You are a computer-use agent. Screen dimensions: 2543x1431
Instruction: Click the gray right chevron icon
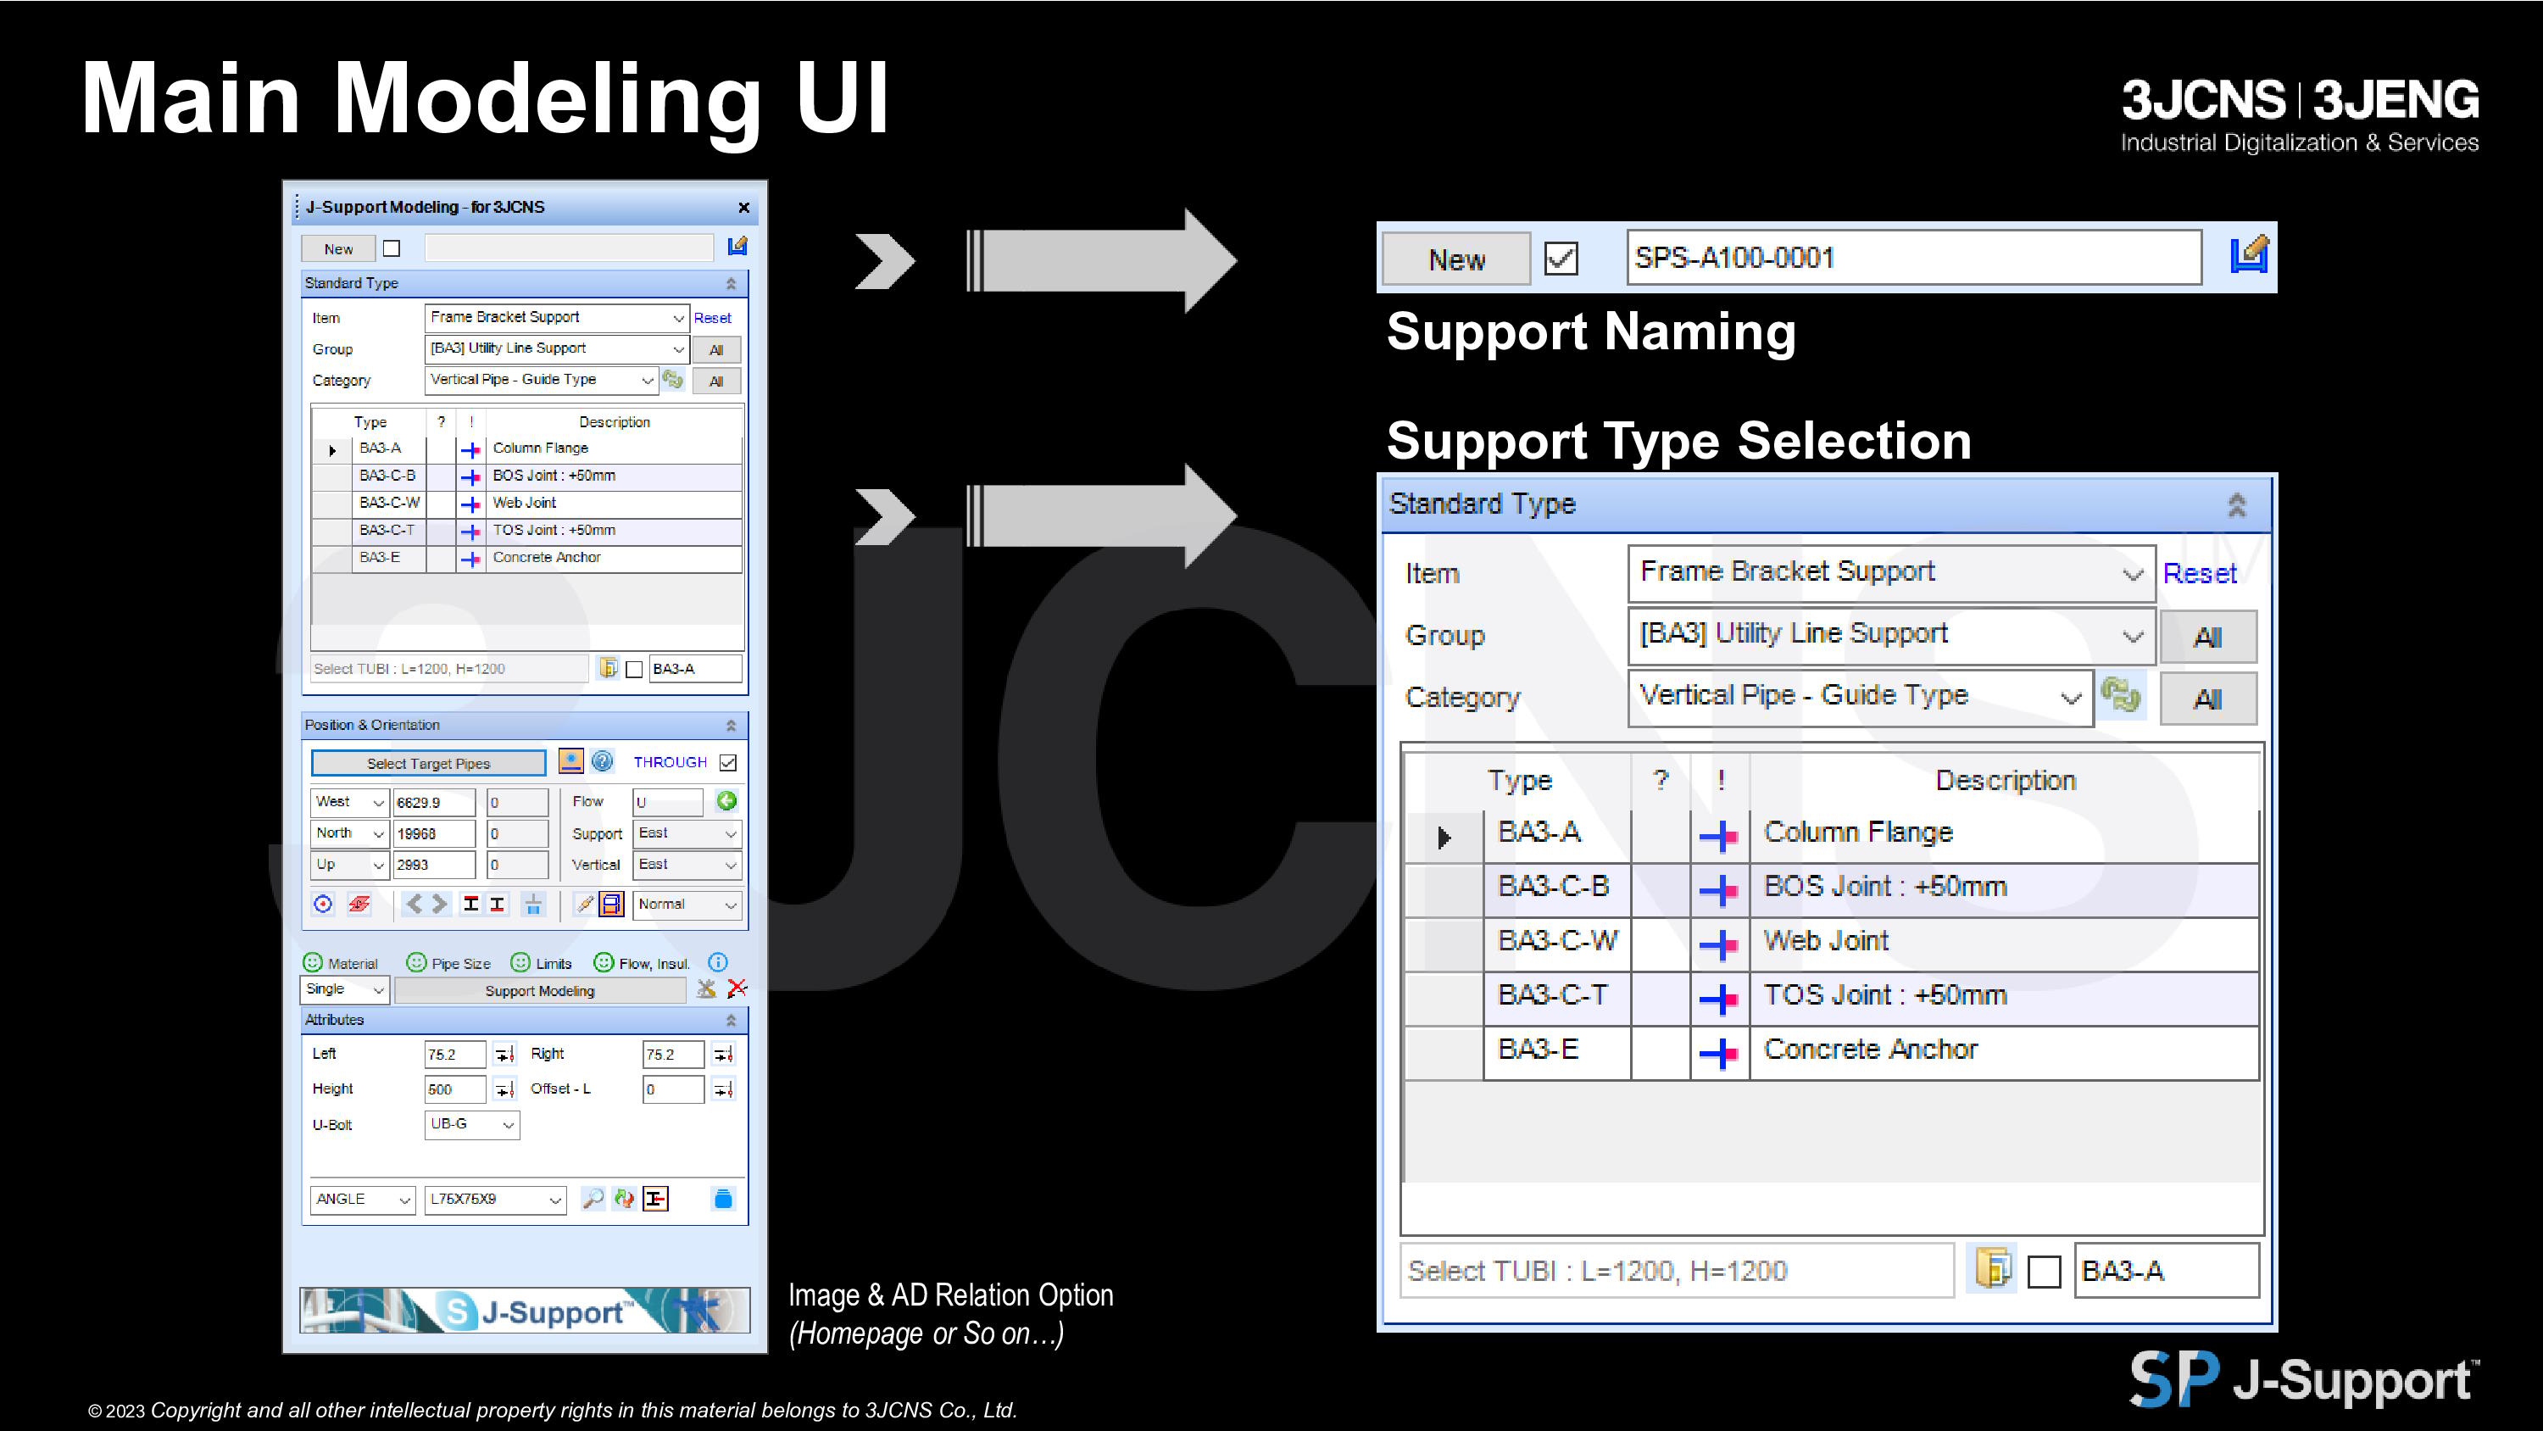(440, 904)
